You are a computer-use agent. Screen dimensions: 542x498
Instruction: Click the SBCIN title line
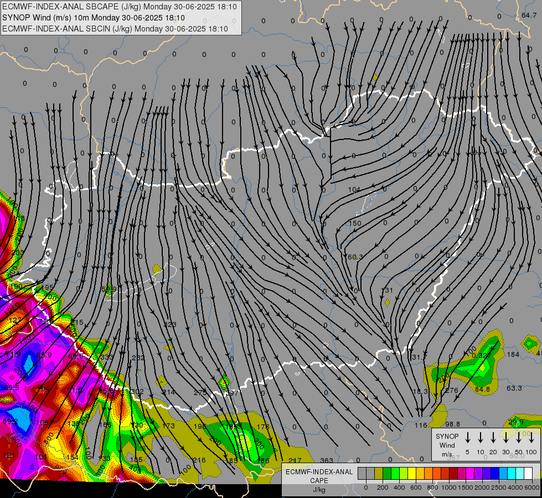coord(115,29)
